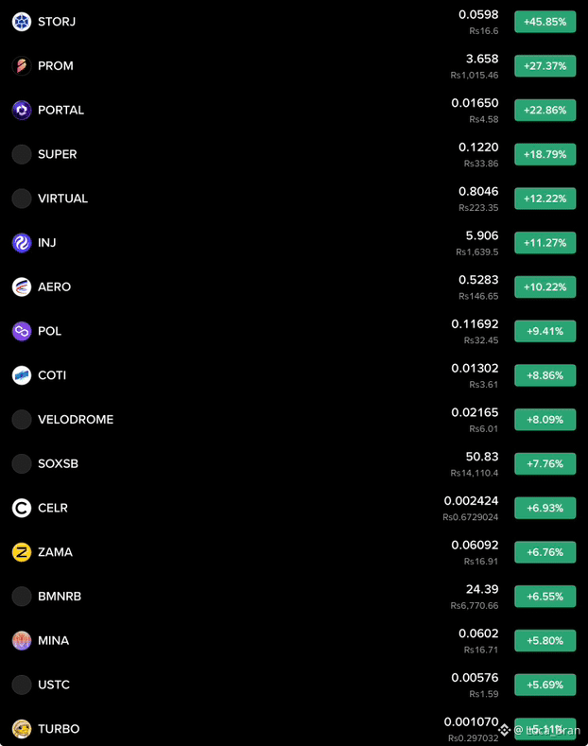Screen dimensions: 588x746
Task: Click the +18.79% badge for SUPER
Action: [x=545, y=154]
